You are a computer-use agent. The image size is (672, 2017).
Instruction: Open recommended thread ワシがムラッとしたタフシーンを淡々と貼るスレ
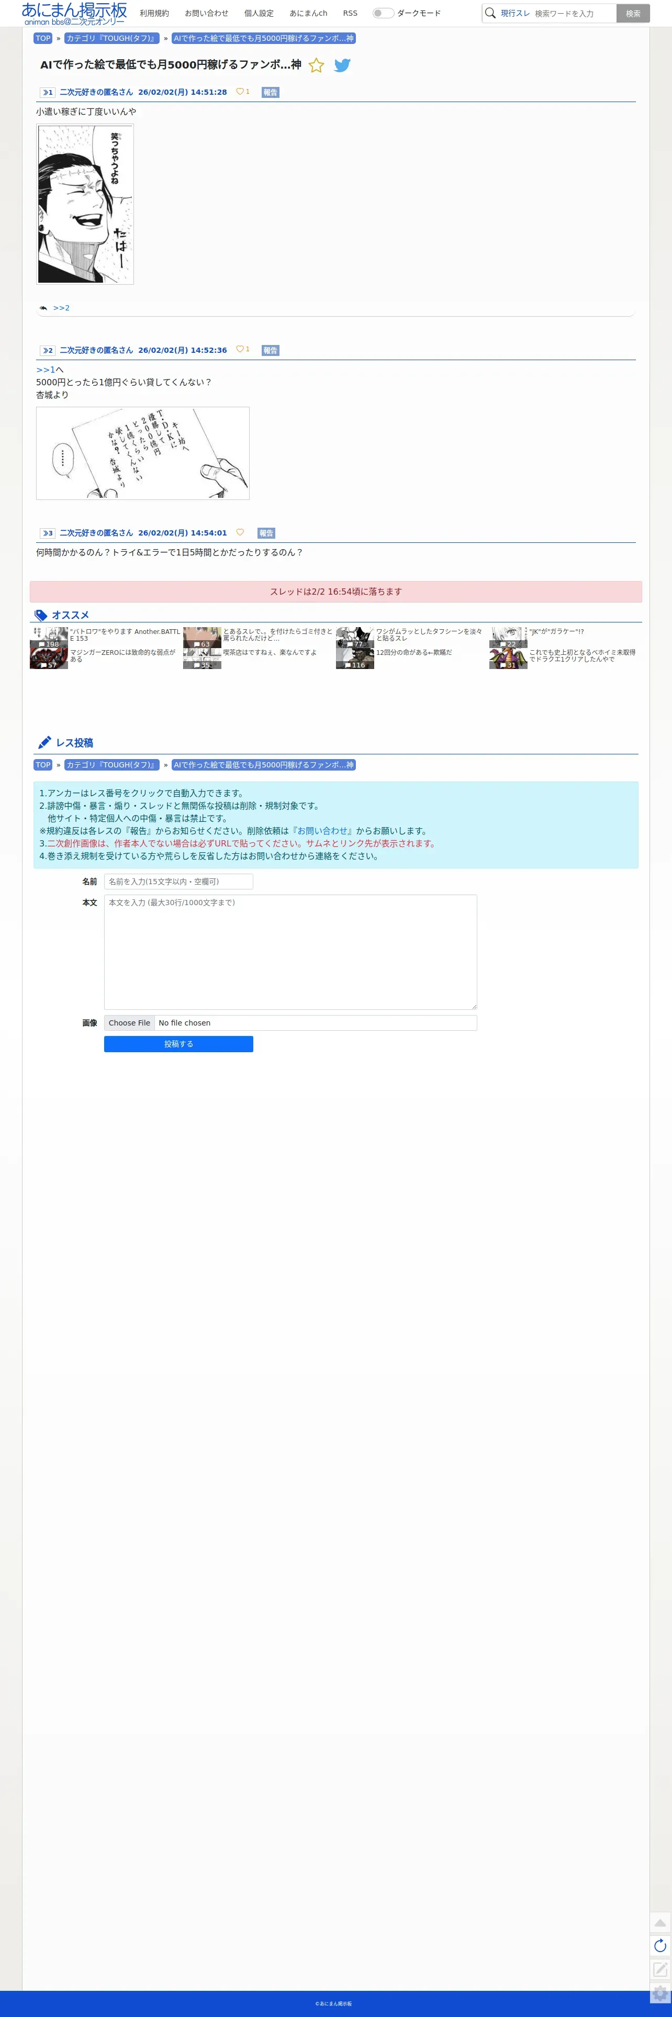pos(429,635)
